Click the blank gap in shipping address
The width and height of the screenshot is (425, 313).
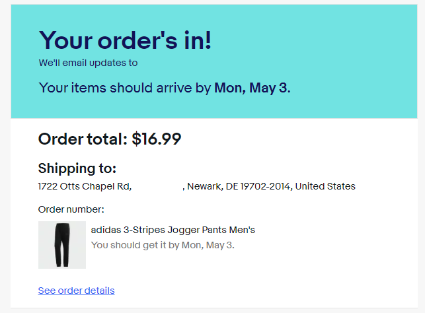coord(157,186)
